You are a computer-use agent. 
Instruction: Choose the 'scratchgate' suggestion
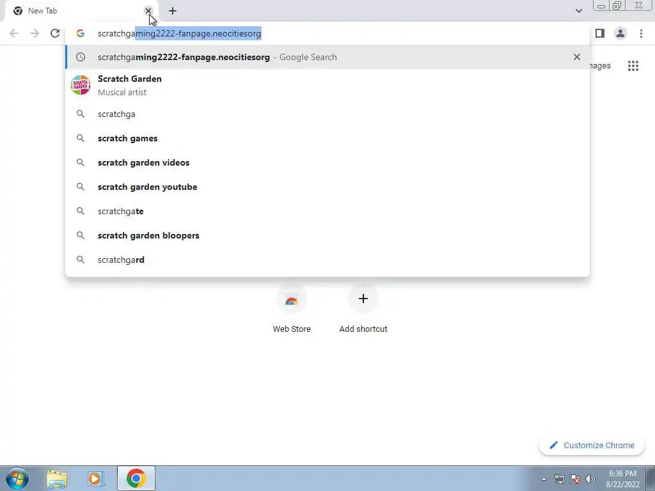coord(327,211)
